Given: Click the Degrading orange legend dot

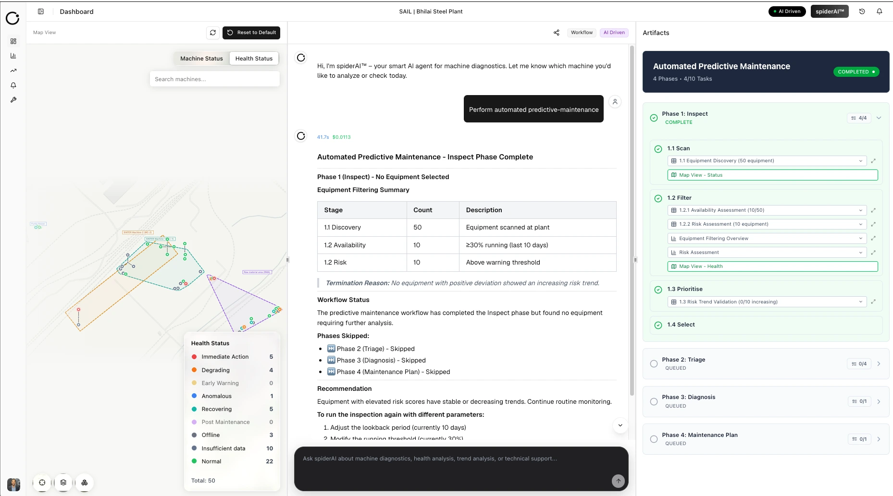Looking at the screenshot, I should [194, 370].
